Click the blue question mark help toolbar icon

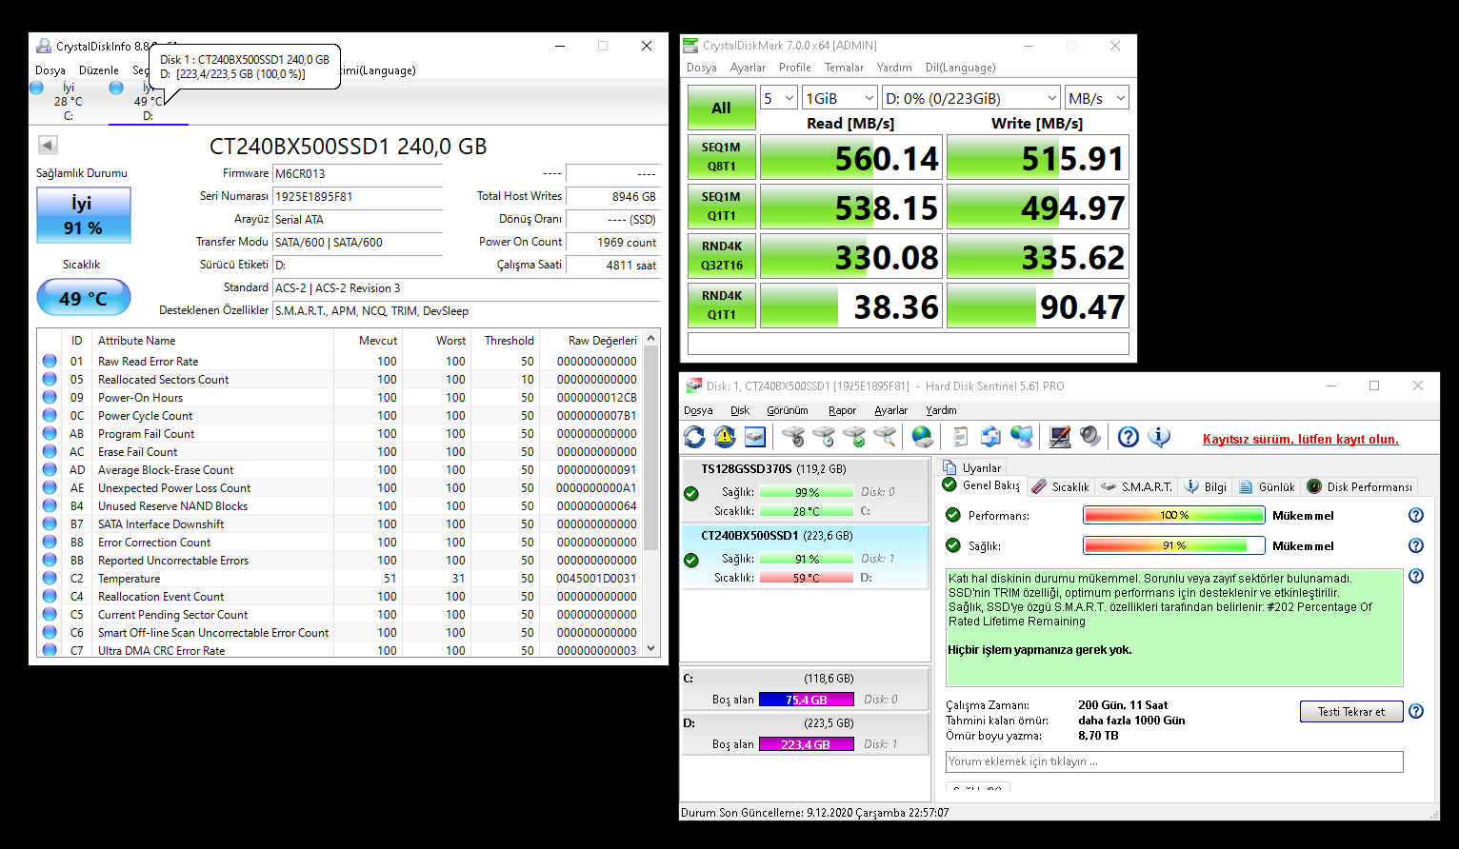pos(1129,437)
